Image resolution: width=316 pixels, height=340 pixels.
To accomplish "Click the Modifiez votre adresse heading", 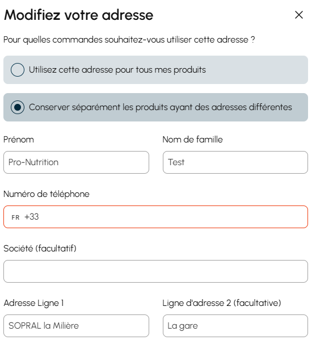I will (79, 15).
